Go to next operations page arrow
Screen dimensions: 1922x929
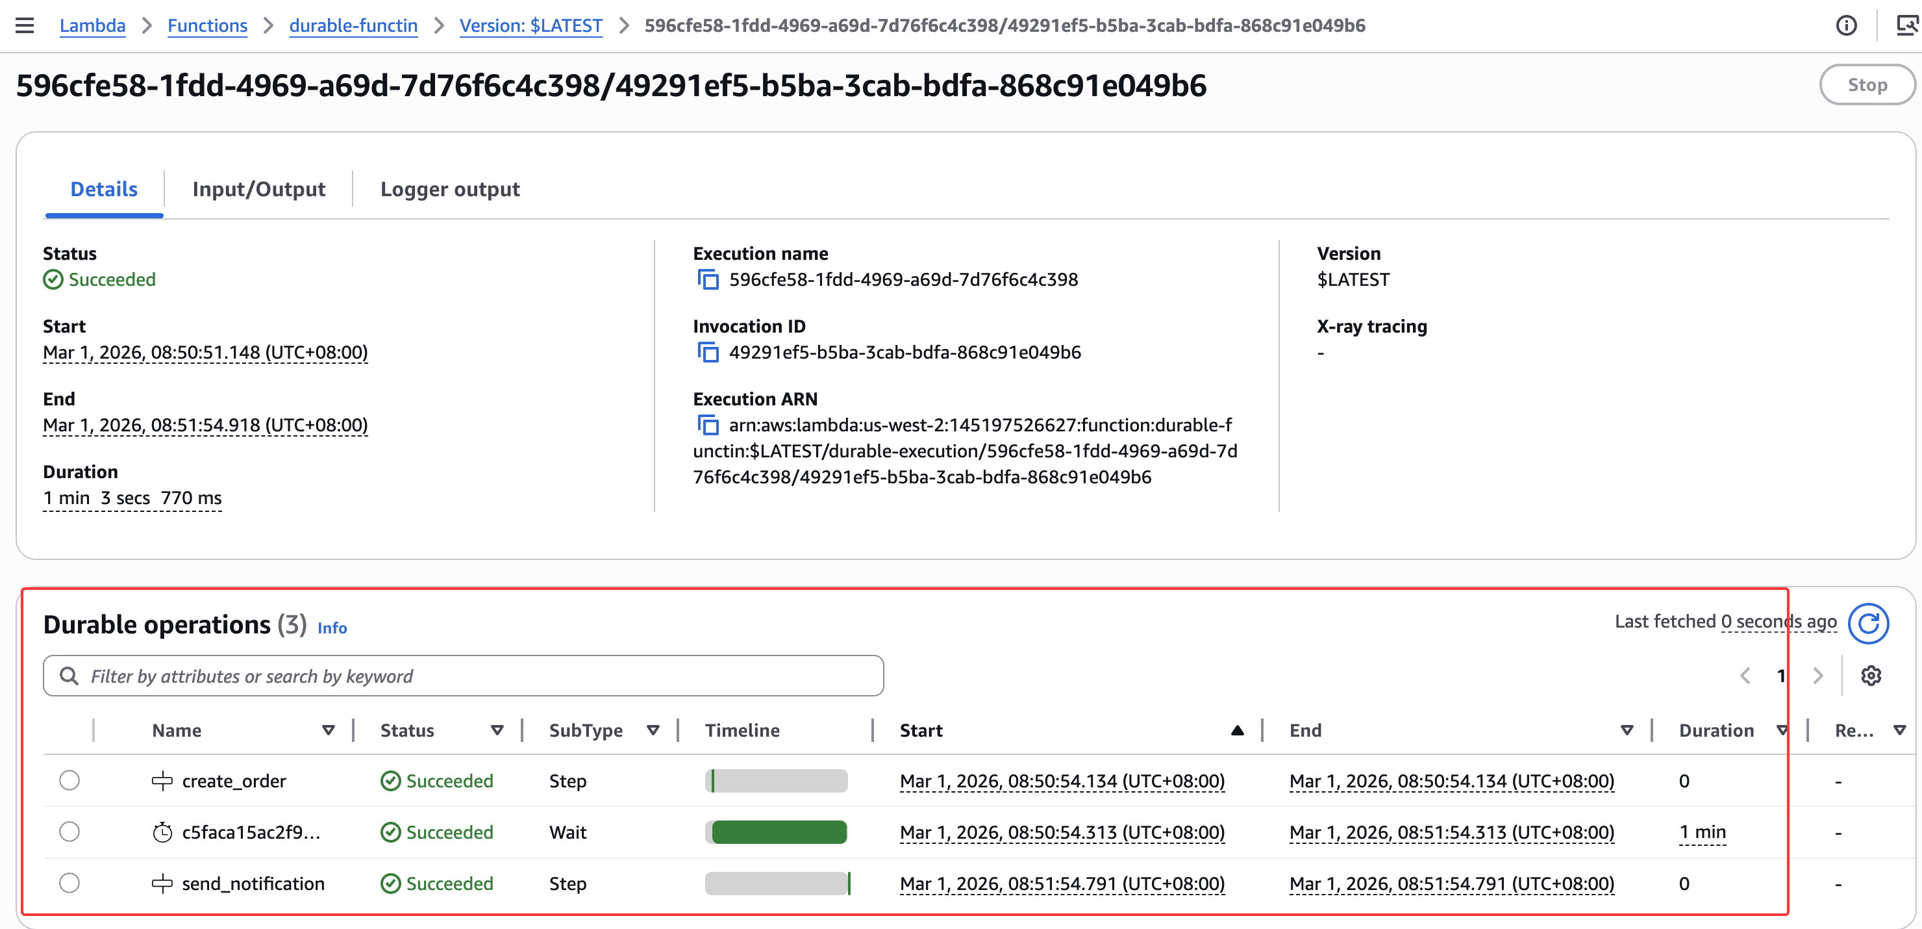click(x=1817, y=676)
